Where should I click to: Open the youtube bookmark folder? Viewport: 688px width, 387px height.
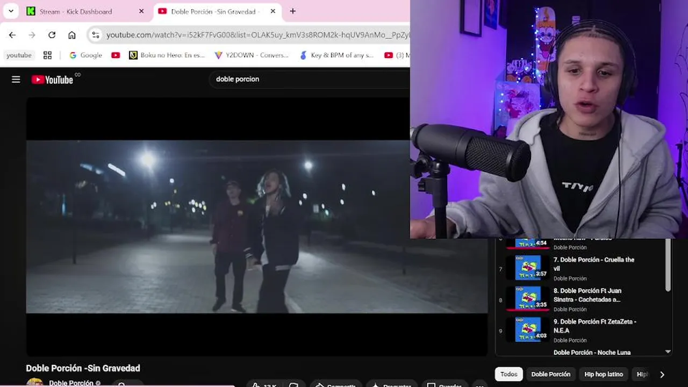(19, 55)
